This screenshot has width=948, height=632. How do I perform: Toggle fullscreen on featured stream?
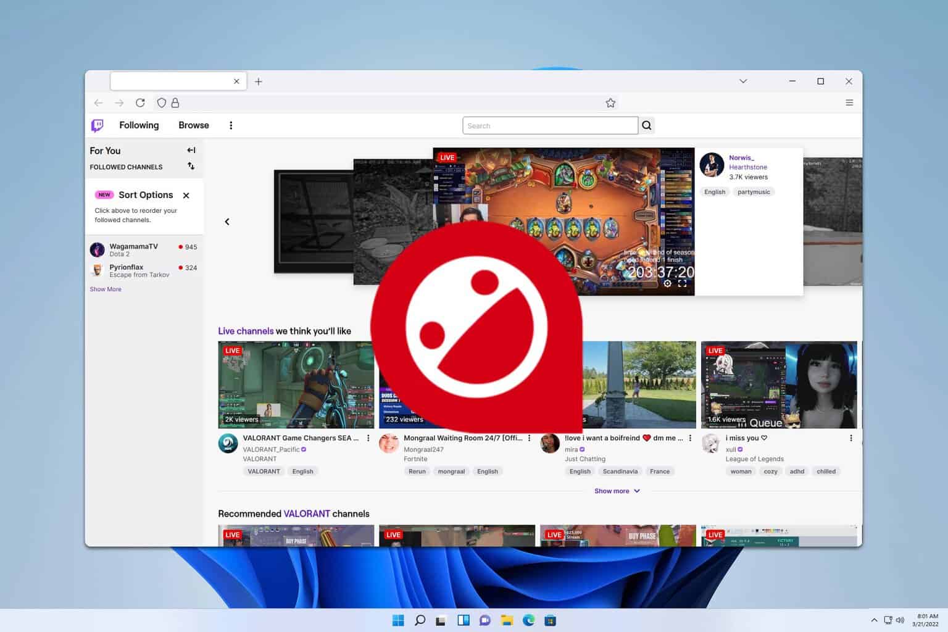point(682,283)
